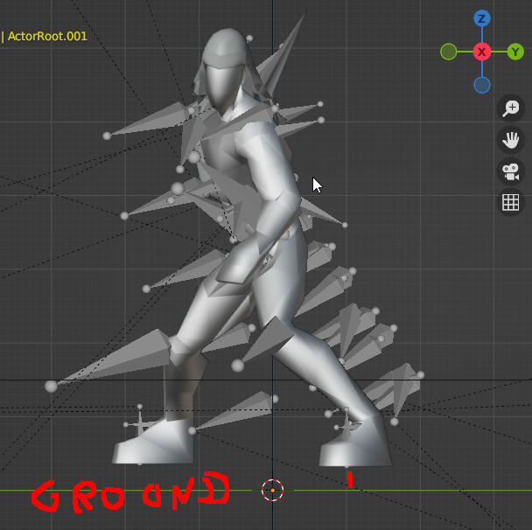This screenshot has width=532, height=530.
Task: Click the hand pan view icon
Action: pos(510,139)
